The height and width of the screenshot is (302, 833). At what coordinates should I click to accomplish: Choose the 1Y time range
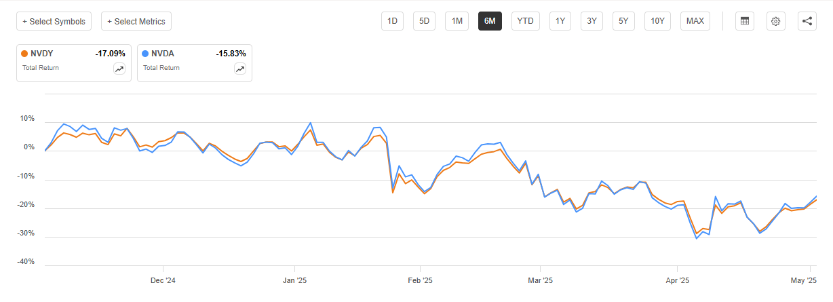[x=560, y=21]
